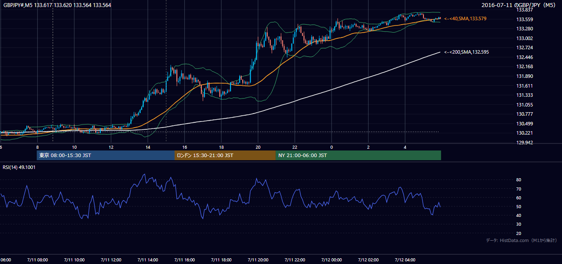Click bottom time label 7/11 12:00
The image size is (562, 264).
(111, 260)
